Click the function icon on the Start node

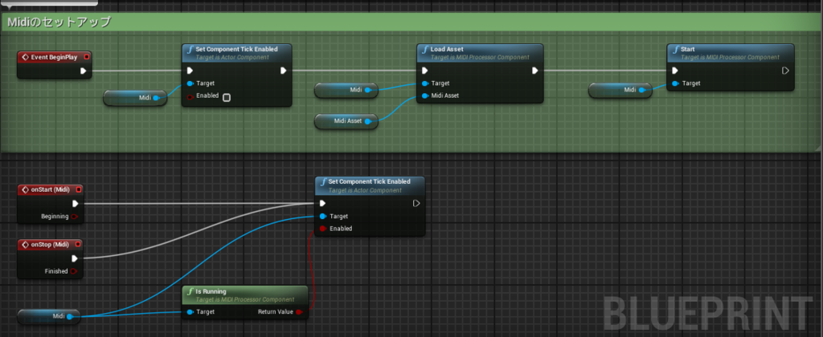(x=675, y=49)
